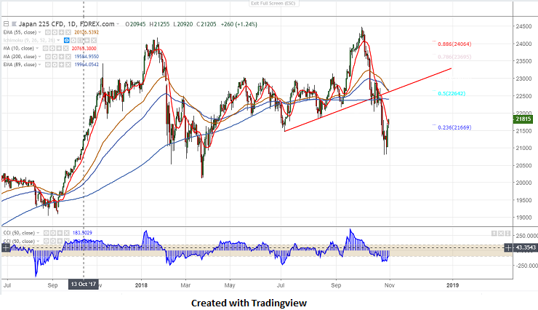Viewport: 538px width, 310px height.
Task: Click the 13 Oct '17 date marker
Action: 84,285
